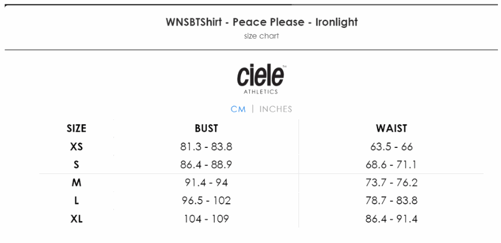The width and height of the screenshot is (501, 243).
Task: Select the WAIST column header
Action: tap(391, 129)
